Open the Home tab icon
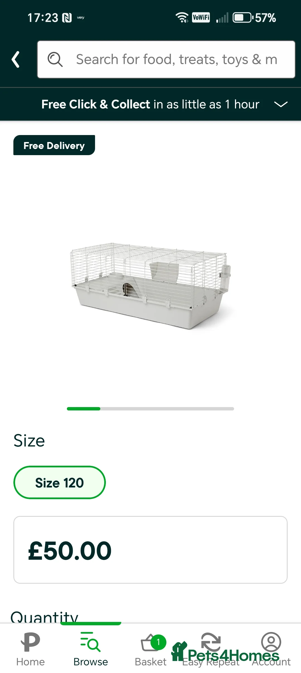Screen dimensions: 301x673 click(x=30, y=642)
